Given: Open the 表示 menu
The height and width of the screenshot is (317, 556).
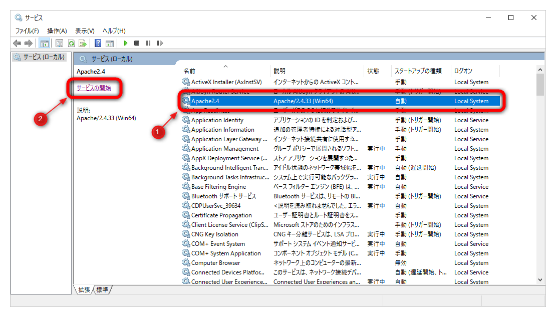Looking at the screenshot, I should coord(85,31).
